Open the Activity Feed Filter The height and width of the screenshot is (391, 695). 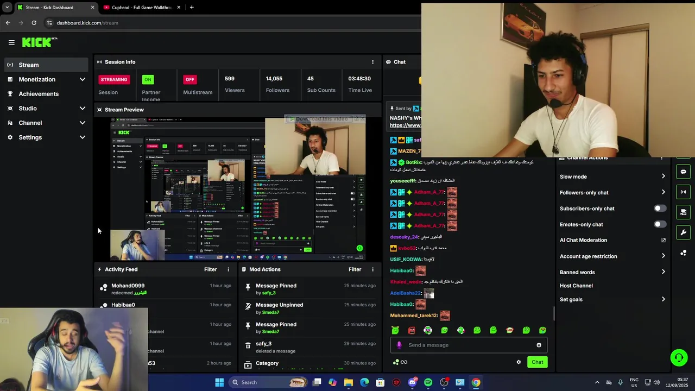(210, 269)
